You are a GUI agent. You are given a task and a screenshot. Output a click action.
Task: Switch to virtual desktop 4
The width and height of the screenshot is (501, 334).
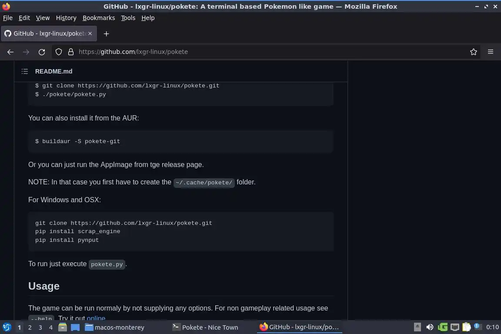(x=51, y=327)
